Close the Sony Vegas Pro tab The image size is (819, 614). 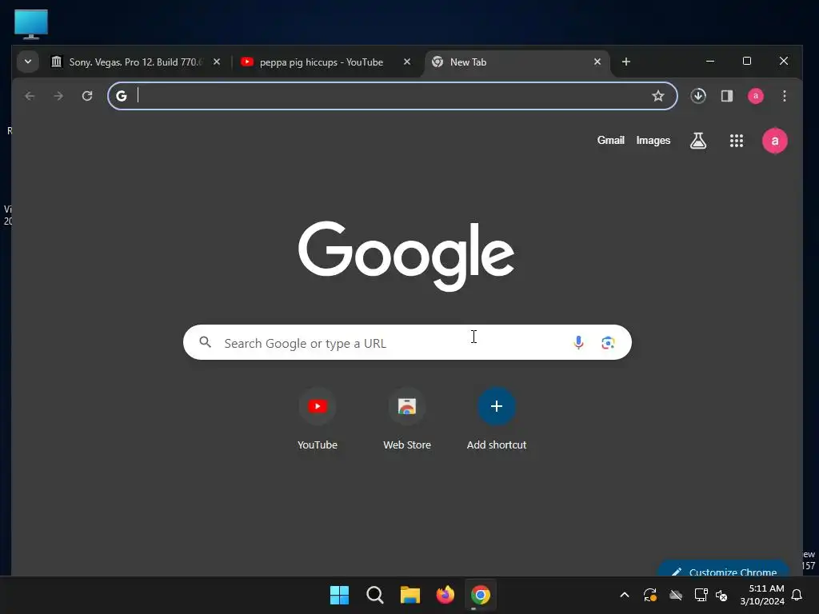coord(216,62)
